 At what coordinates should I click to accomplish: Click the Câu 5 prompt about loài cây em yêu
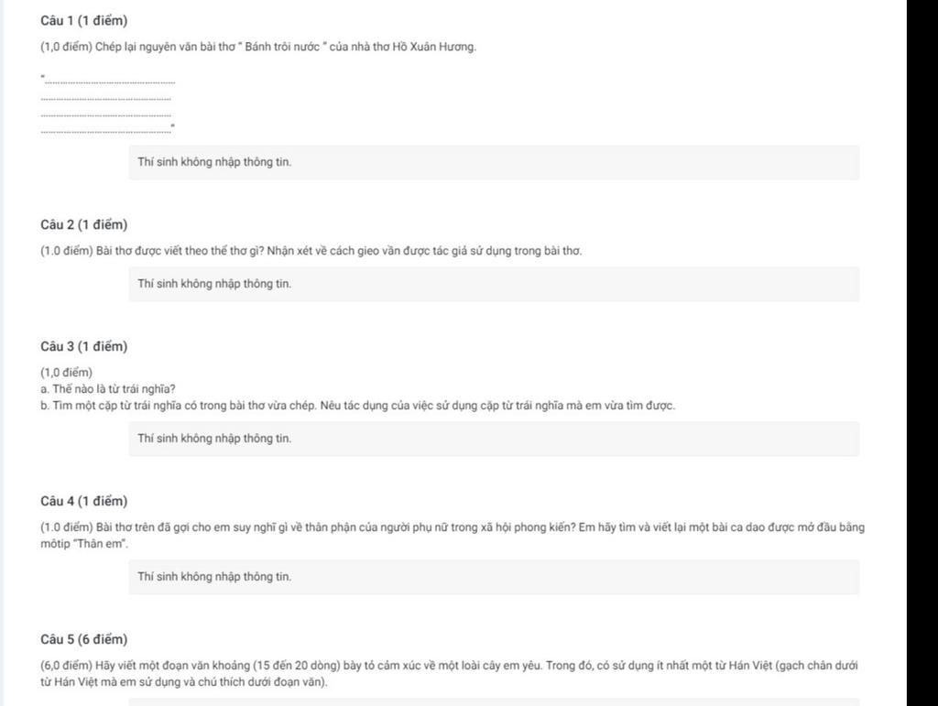coord(449,674)
